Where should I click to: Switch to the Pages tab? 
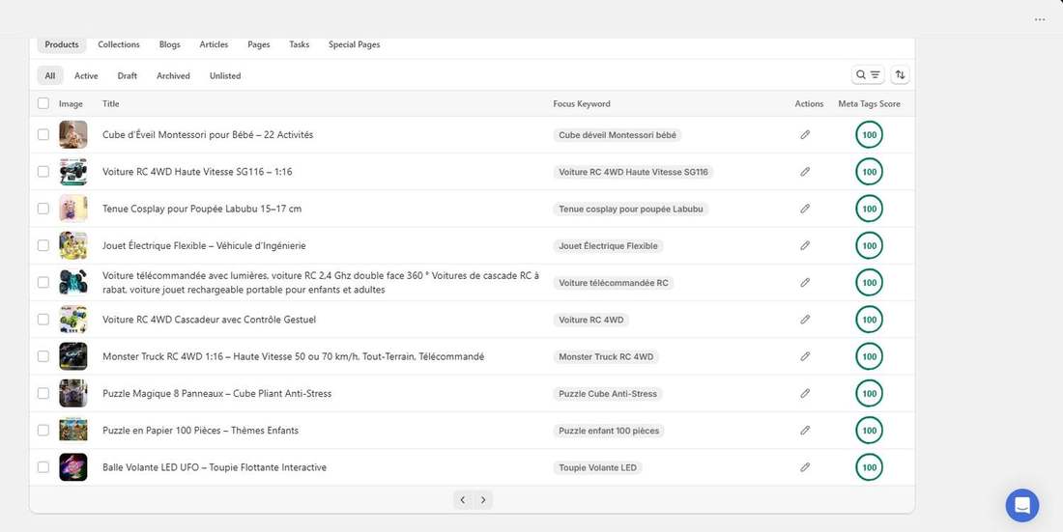[x=258, y=44]
